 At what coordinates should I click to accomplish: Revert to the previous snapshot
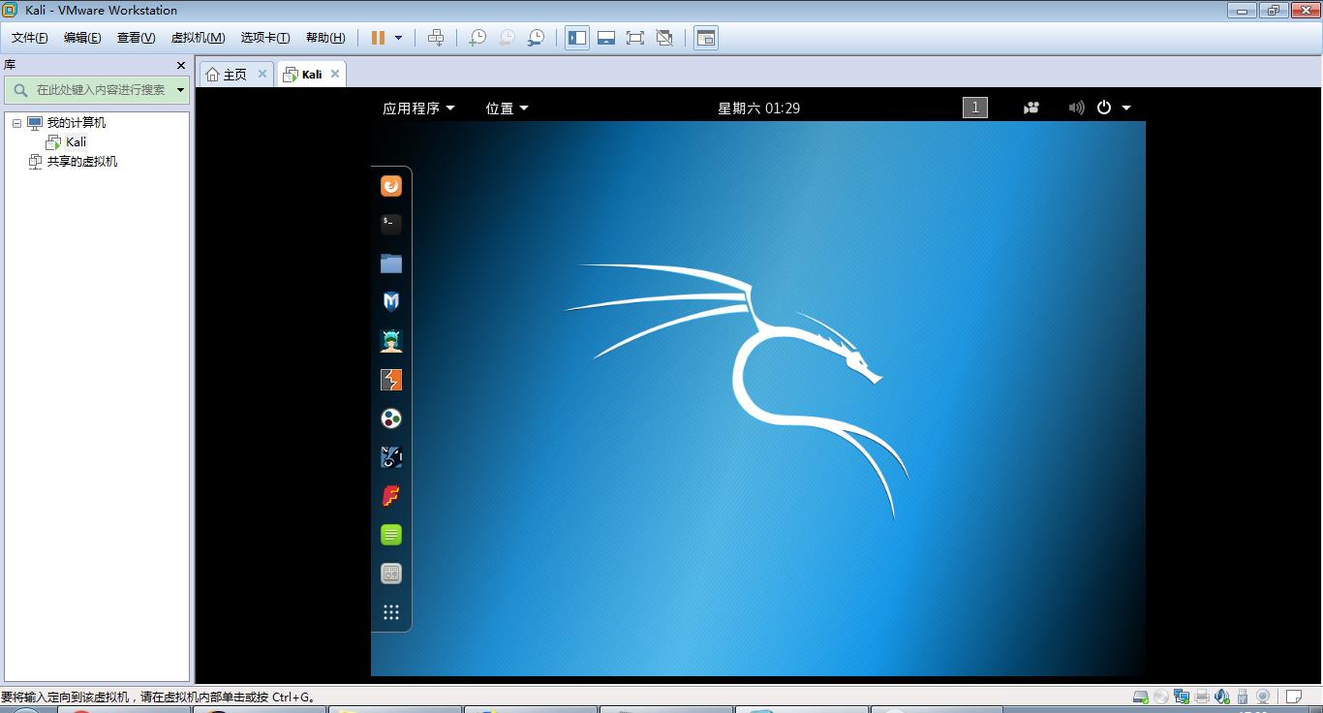[x=507, y=38]
